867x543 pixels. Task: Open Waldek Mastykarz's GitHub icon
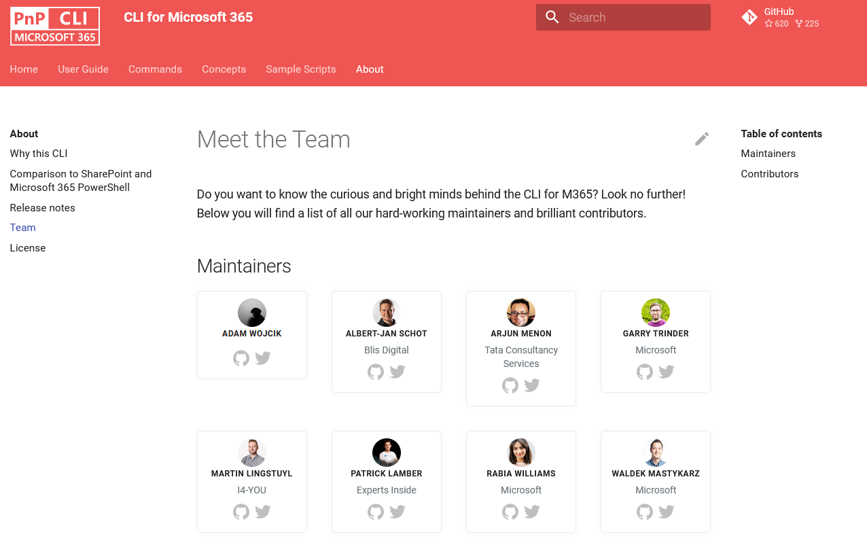coord(645,512)
